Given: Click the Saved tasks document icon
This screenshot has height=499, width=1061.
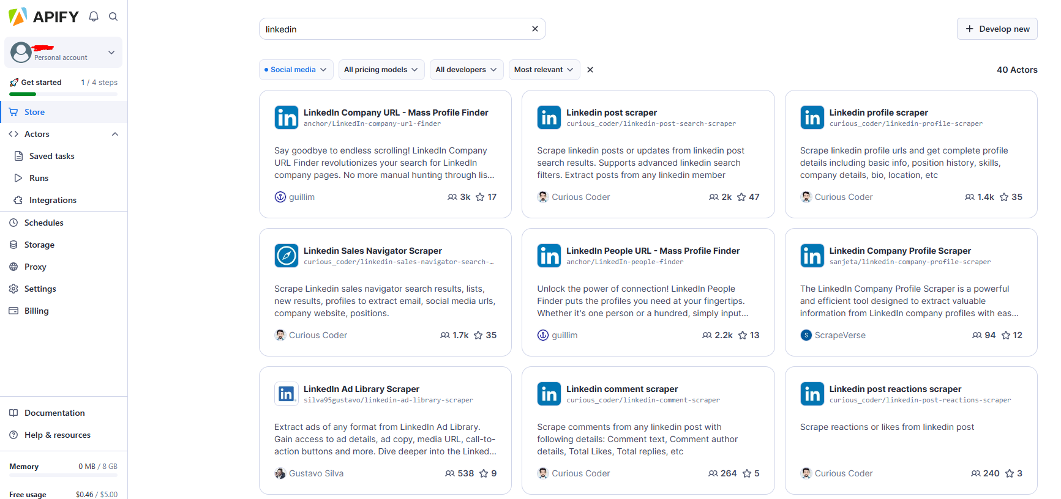Looking at the screenshot, I should pos(19,156).
